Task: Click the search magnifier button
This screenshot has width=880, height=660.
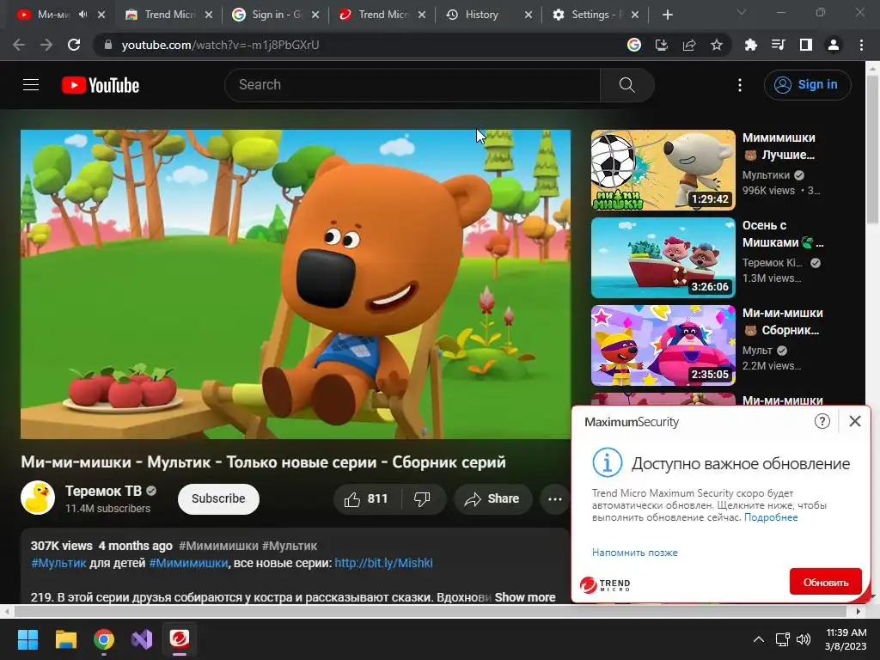Action: (x=626, y=85)
